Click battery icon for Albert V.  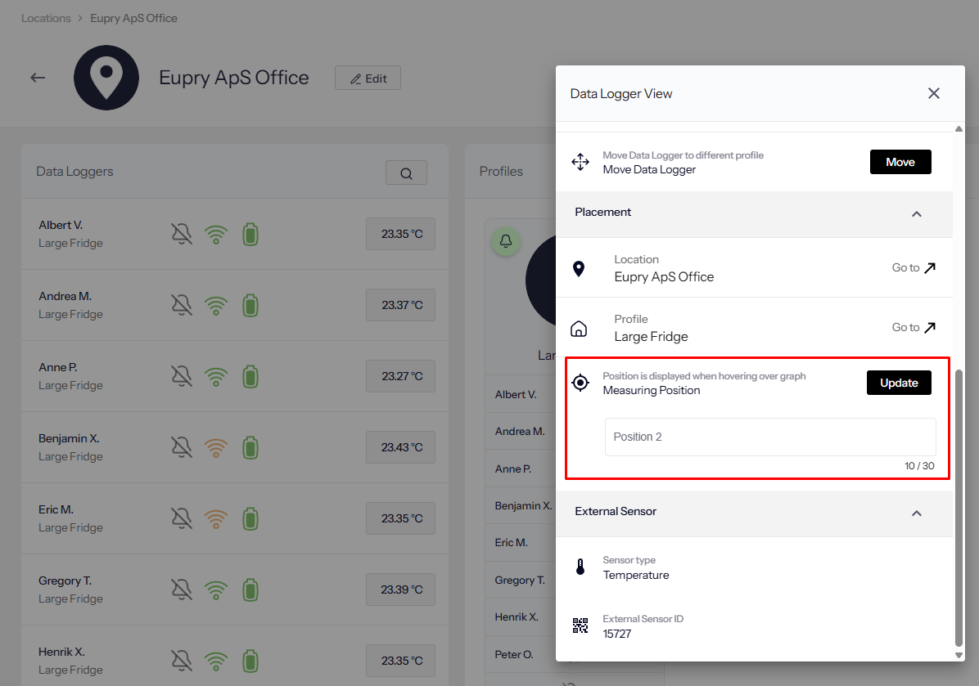tap(250, 235)
